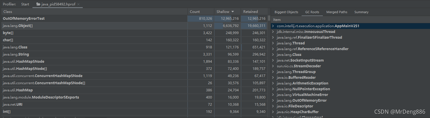Click the folder icon on the hprof tab
Image resolution: width=430 pixels, height=118 pixels.
click(38, 4)
